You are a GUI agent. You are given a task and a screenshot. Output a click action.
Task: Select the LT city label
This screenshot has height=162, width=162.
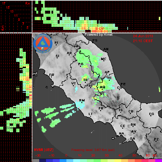(x=90, y=114)
